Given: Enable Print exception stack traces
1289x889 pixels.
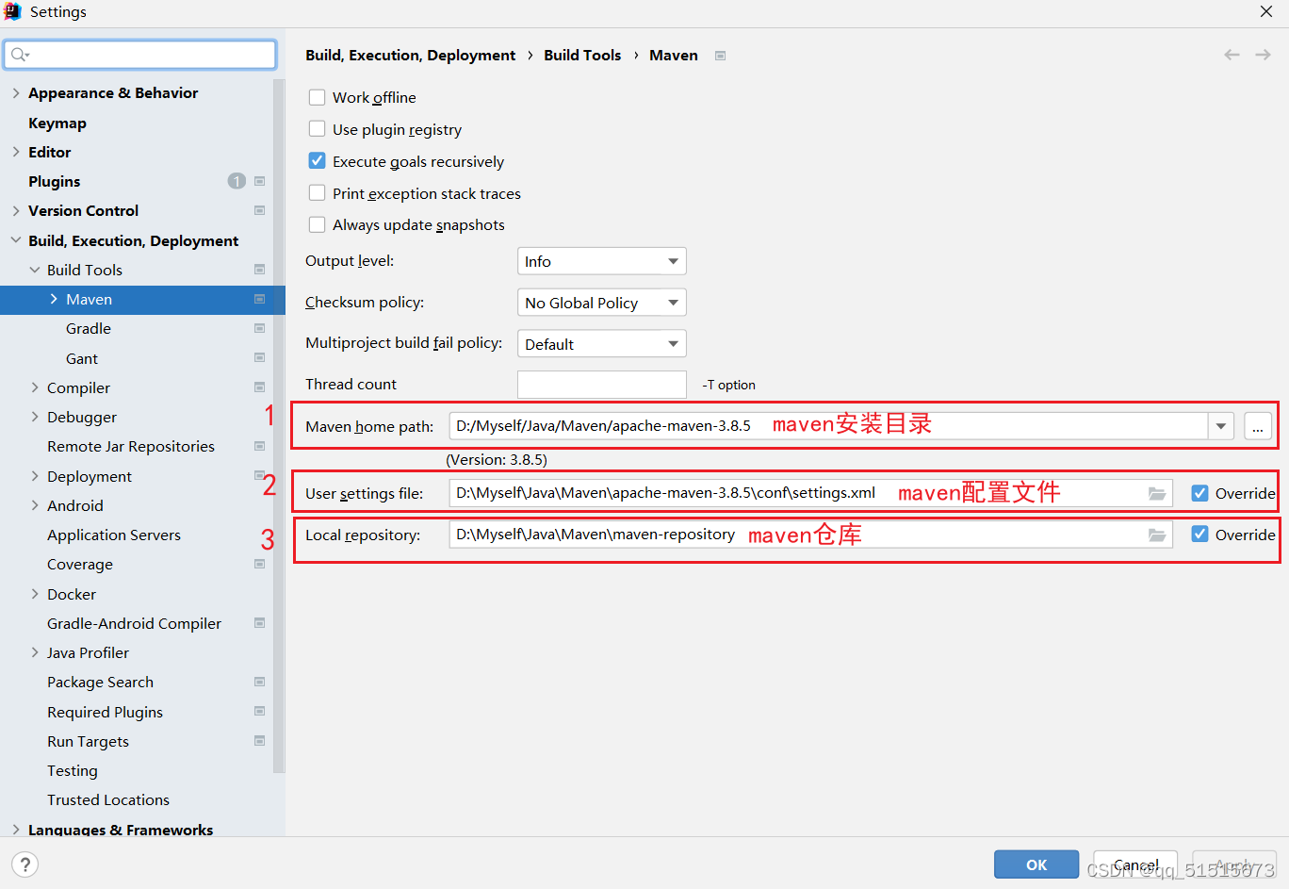Looking at the screenshot, I should (318, 193).
